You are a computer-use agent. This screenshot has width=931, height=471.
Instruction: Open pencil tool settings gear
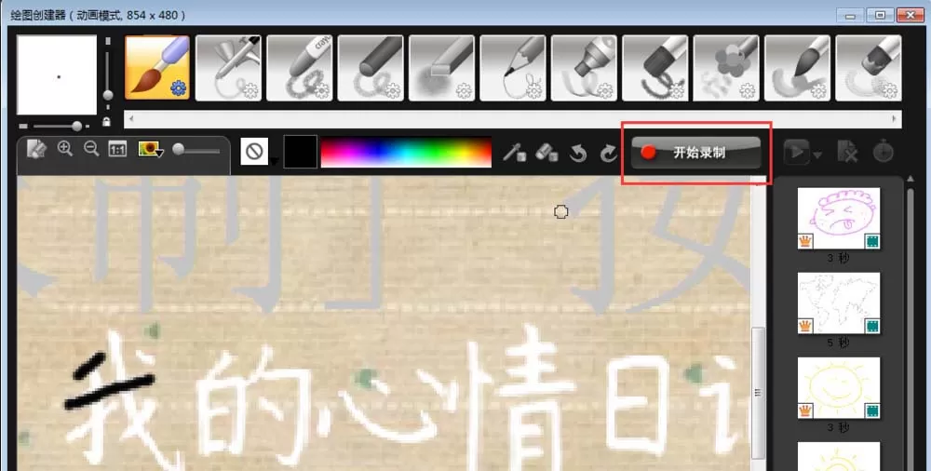[x=534, y=90]
